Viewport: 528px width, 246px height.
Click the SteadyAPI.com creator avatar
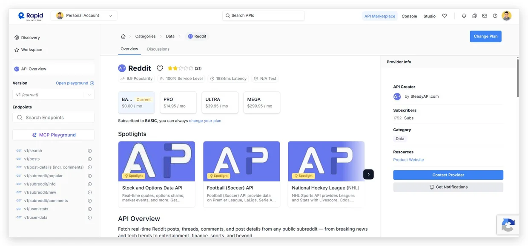coord(397,96)
